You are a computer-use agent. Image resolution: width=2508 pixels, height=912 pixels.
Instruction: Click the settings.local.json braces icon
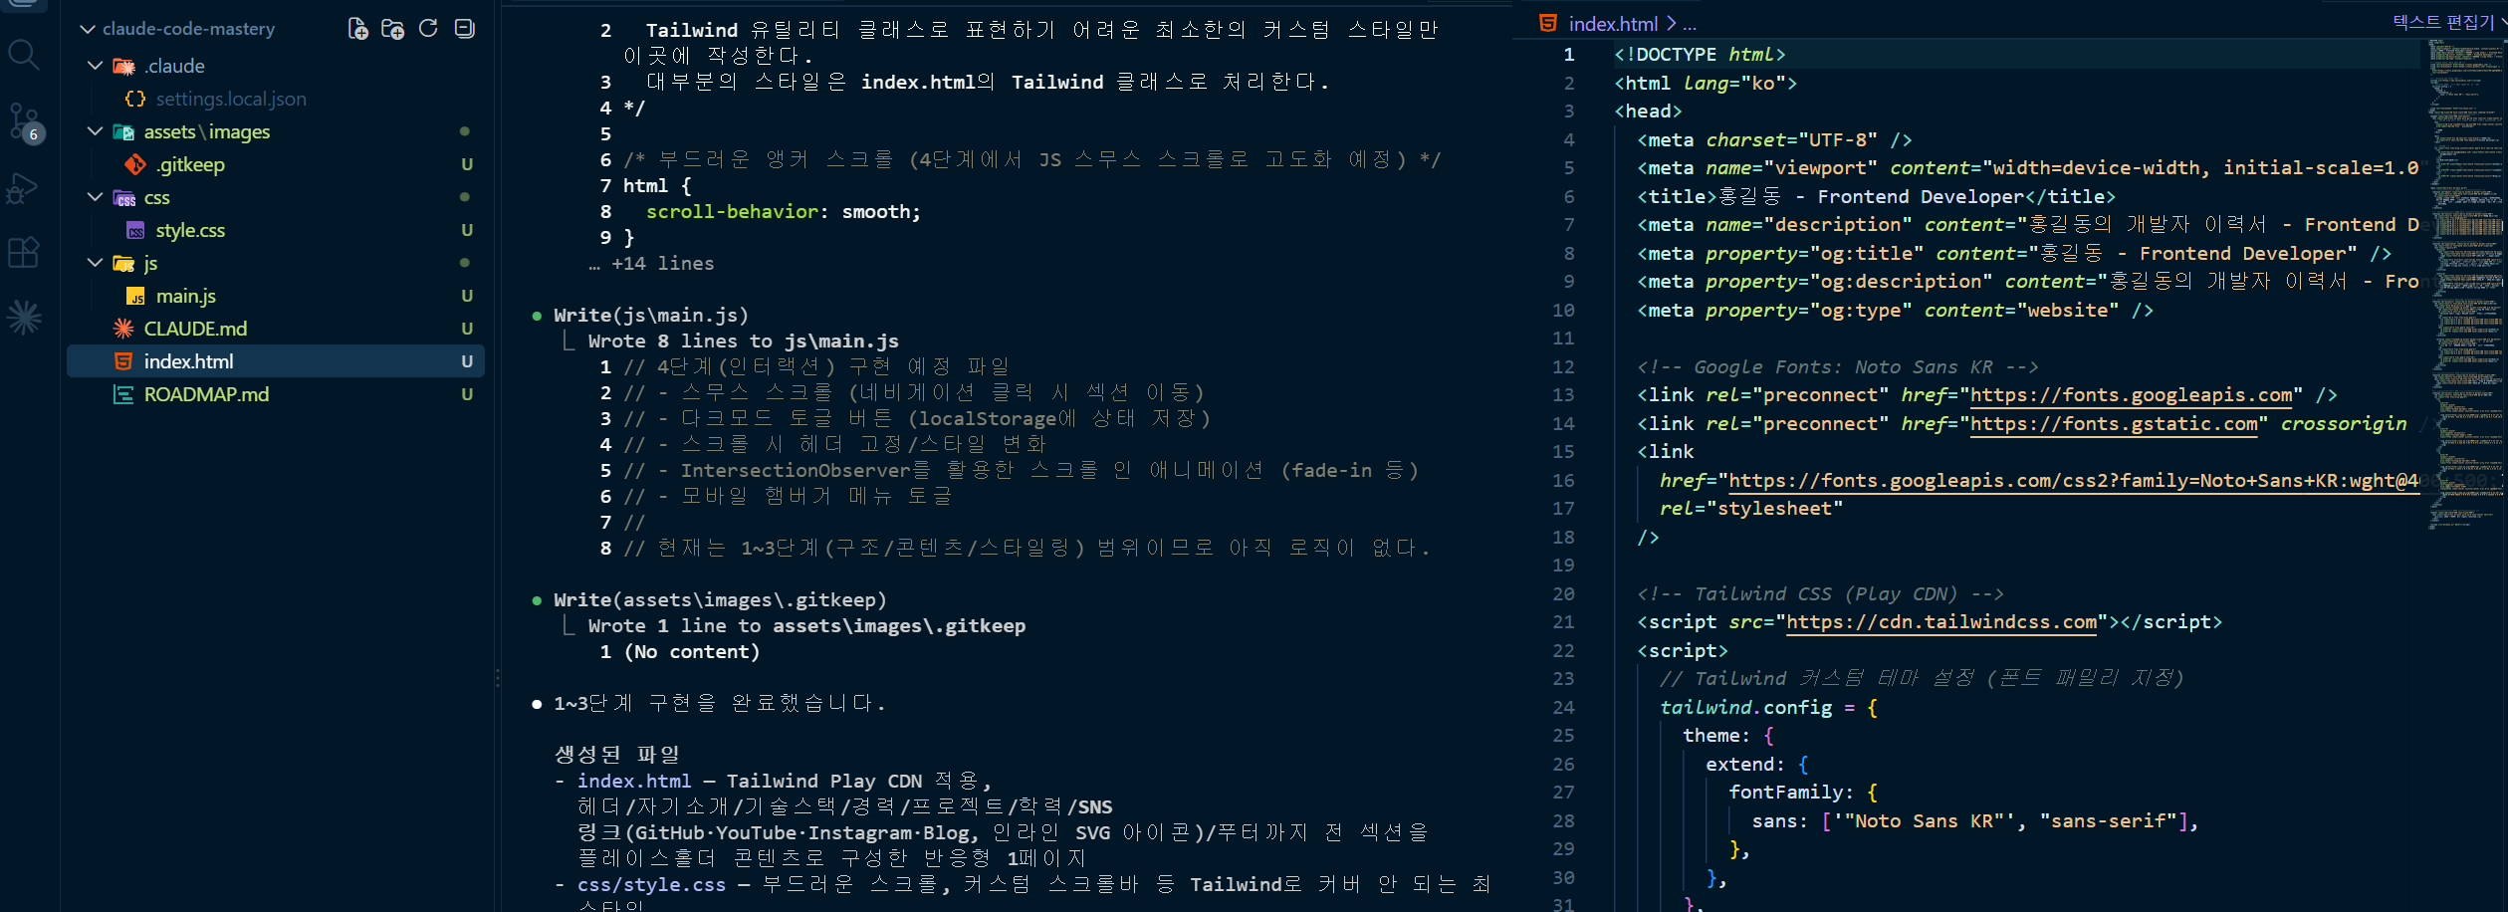tap(135, 100)
